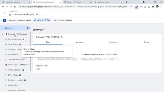
Task: Click the dark circular icon beside the new tab button
Action: point(143,2)
